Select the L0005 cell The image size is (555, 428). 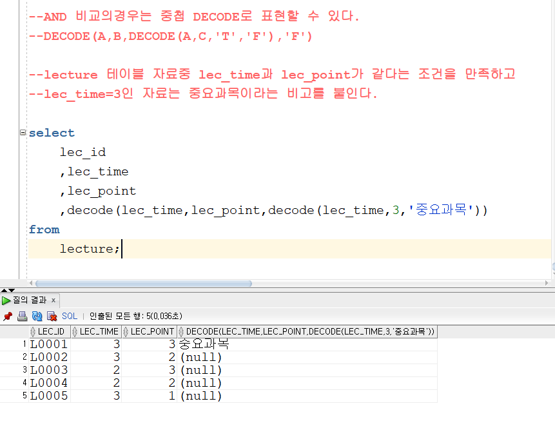49,396
